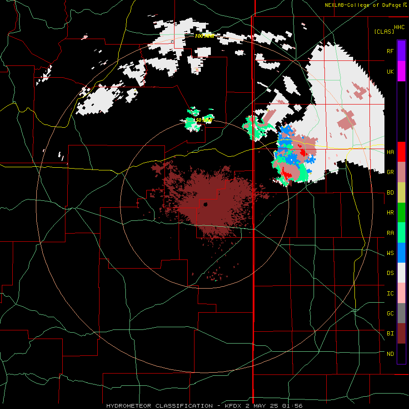
Task: Click the '[CLAS]' legend heading
Action: 384,31
